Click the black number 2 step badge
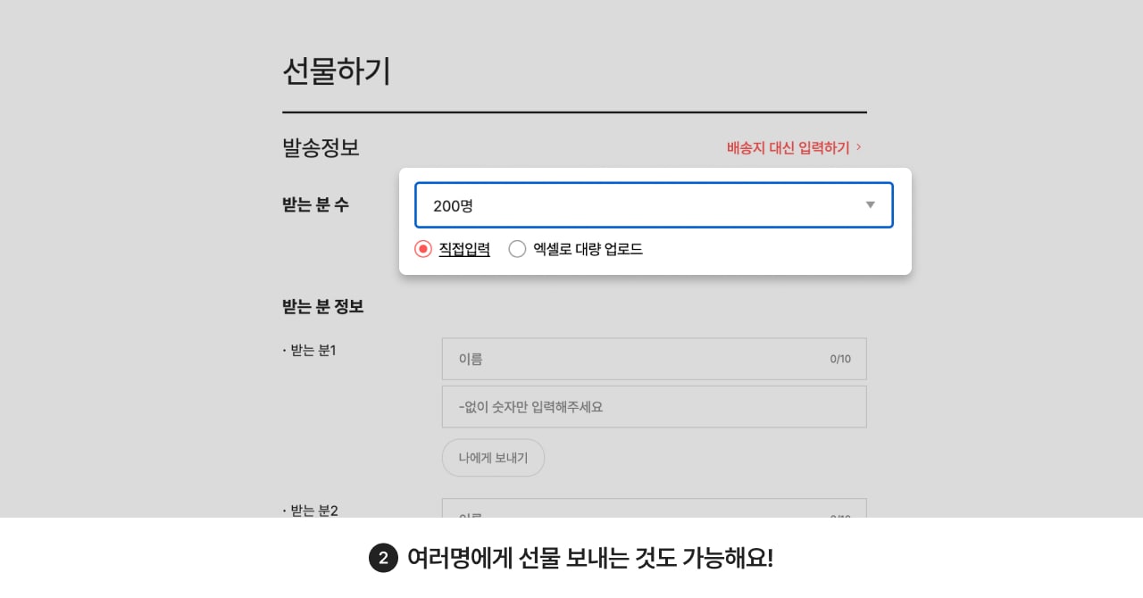The width and height of the screenshot is (1143, 598). (x=383, y=559)
